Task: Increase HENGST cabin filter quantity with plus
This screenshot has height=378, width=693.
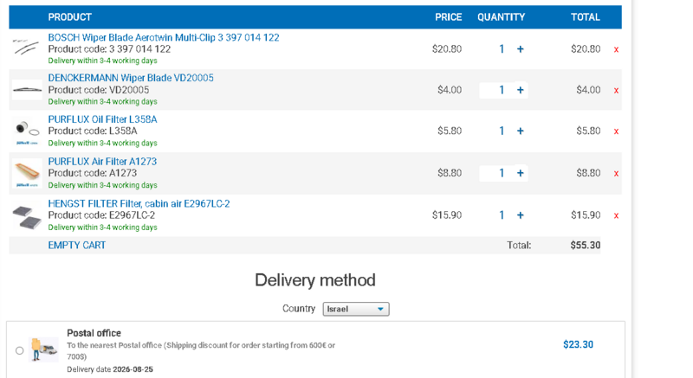Action: (521, 215)
